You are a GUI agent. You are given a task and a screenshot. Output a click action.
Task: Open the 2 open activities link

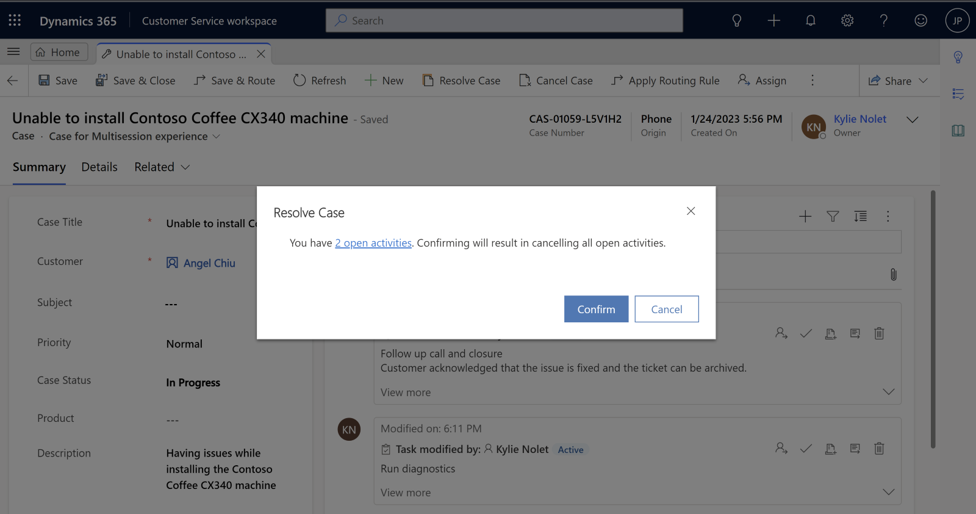pos(373,243)
